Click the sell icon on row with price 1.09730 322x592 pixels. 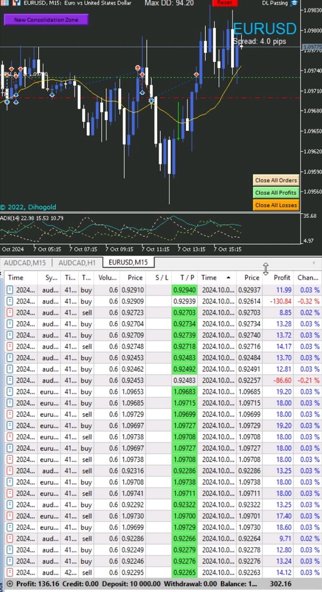[x=10, y=517]
